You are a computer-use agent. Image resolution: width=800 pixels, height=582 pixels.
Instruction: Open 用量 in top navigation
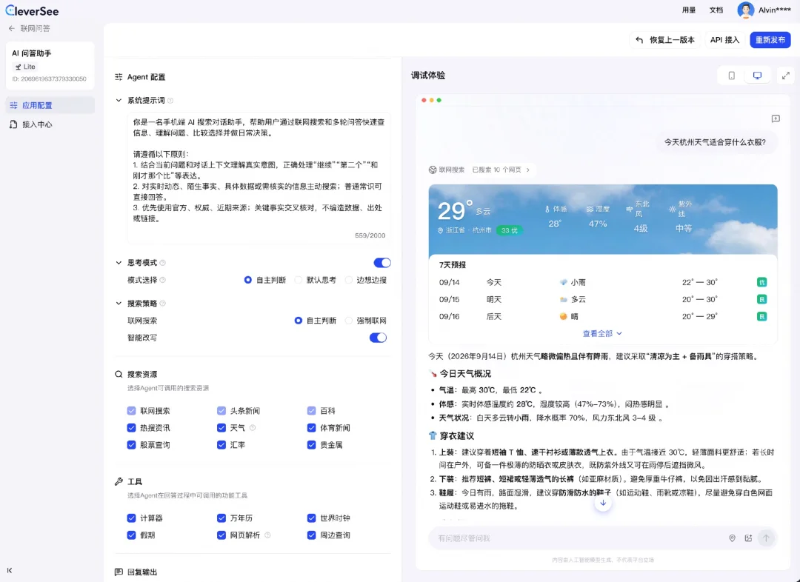pos(689,10)
